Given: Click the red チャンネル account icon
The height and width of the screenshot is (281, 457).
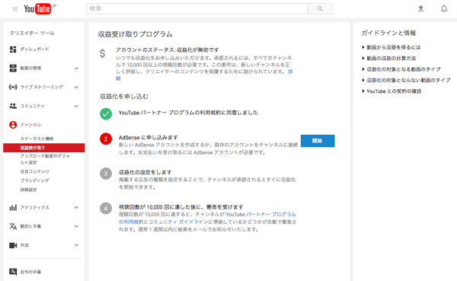Looking at the screenshot, I should (x=13, y=125).
